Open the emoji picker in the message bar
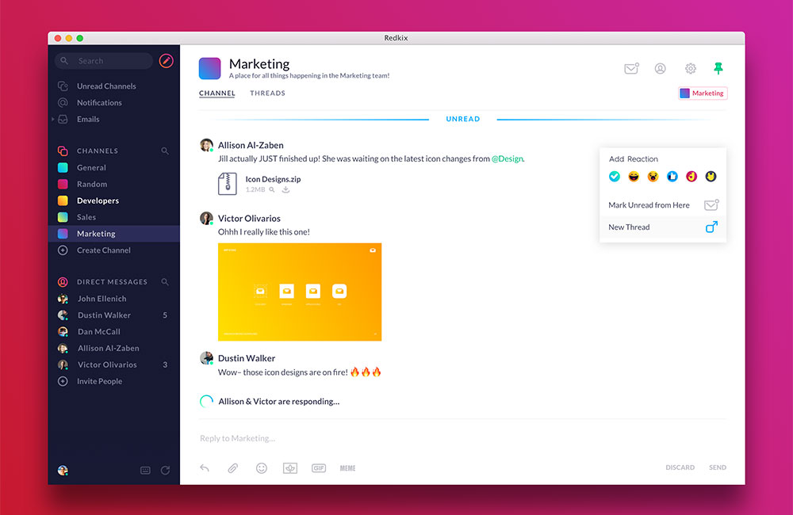Viewport: 793px width, 515px height. pyautogui.click(x=262, y=468)
